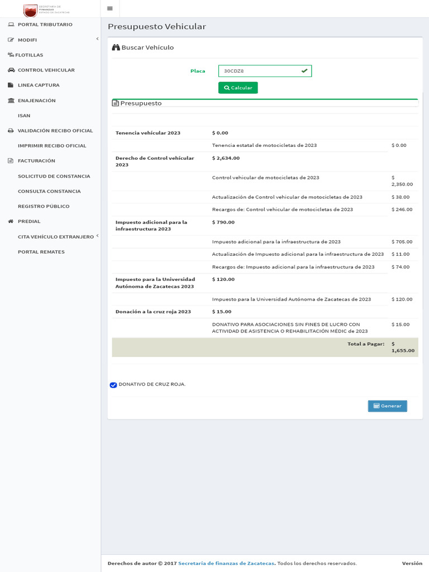The image size is (429, 572).
Task: Click the $ 74.00 recargos amount
Action: [401, 266]
